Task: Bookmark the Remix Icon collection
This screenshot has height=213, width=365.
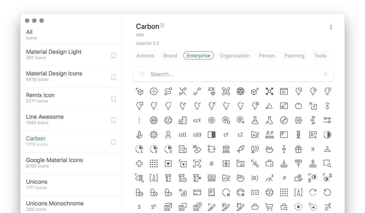Action: [113, 99]
